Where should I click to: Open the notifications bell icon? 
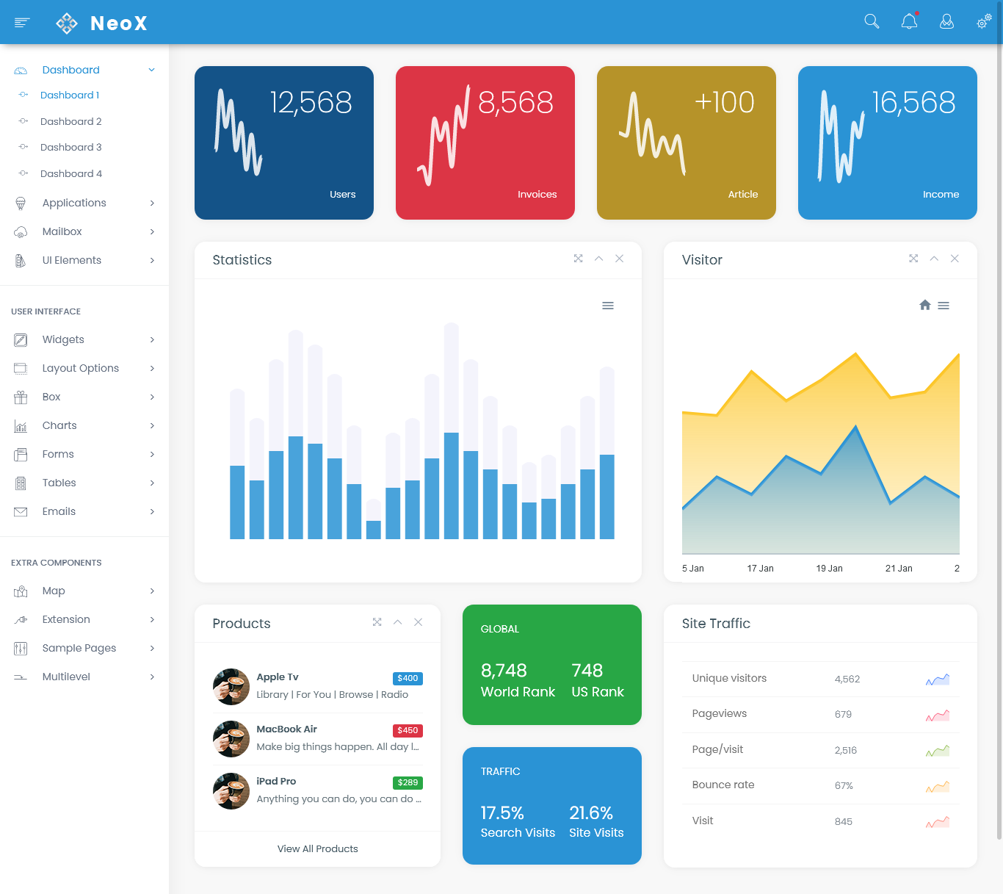point(910,21)
